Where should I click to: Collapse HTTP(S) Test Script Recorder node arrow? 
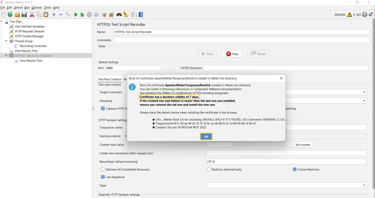pyautogui.click(x=6, y=56)
